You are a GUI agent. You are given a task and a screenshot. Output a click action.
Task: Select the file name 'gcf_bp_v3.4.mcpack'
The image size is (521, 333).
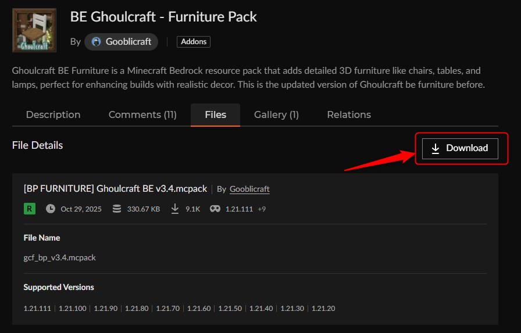pyautogui.click(x=59, y=258)
